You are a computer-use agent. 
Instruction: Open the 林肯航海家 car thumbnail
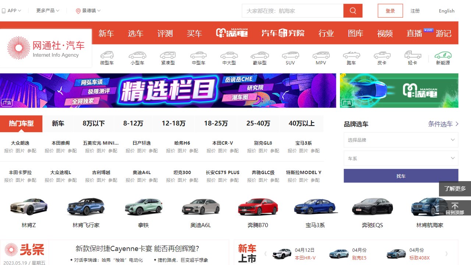pos(430,206)
